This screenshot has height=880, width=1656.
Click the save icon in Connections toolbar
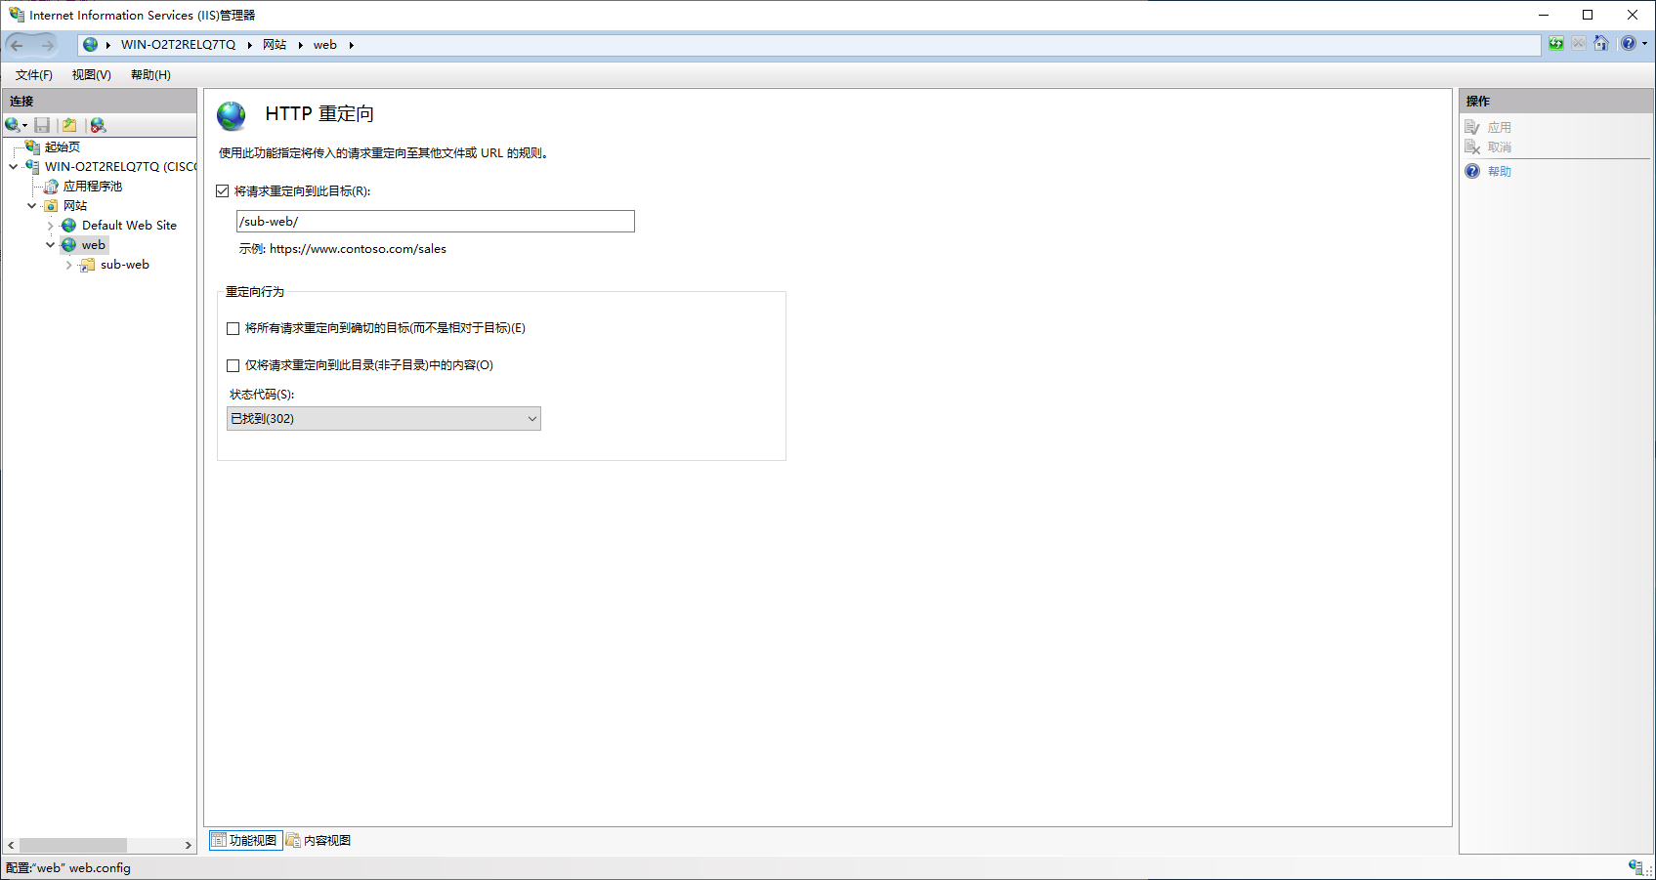(42, 125)
